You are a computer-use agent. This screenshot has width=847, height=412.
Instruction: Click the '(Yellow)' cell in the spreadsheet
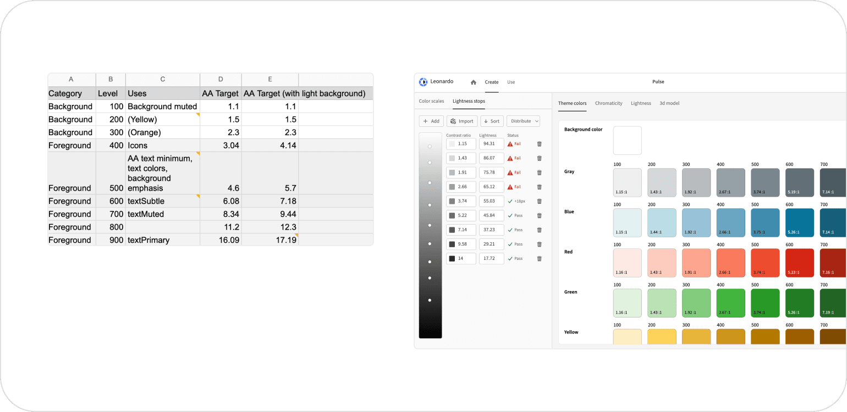coord(163,119)
